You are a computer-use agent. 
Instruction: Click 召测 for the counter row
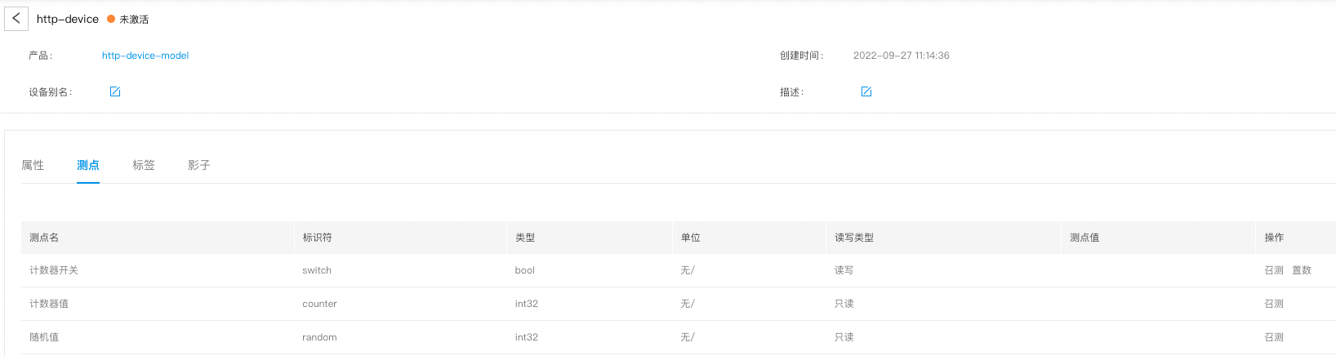[1274, 304]
